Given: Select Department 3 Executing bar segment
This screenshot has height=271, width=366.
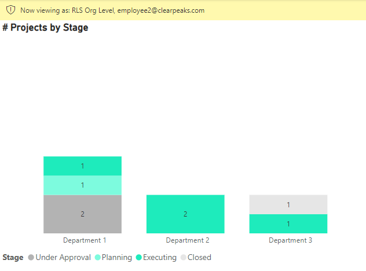Looking at the screenshot, I should (288, 224).
